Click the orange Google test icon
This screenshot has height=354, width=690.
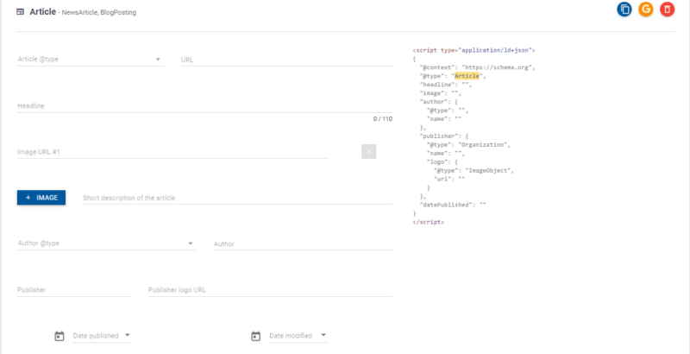[x=645, y=9]
